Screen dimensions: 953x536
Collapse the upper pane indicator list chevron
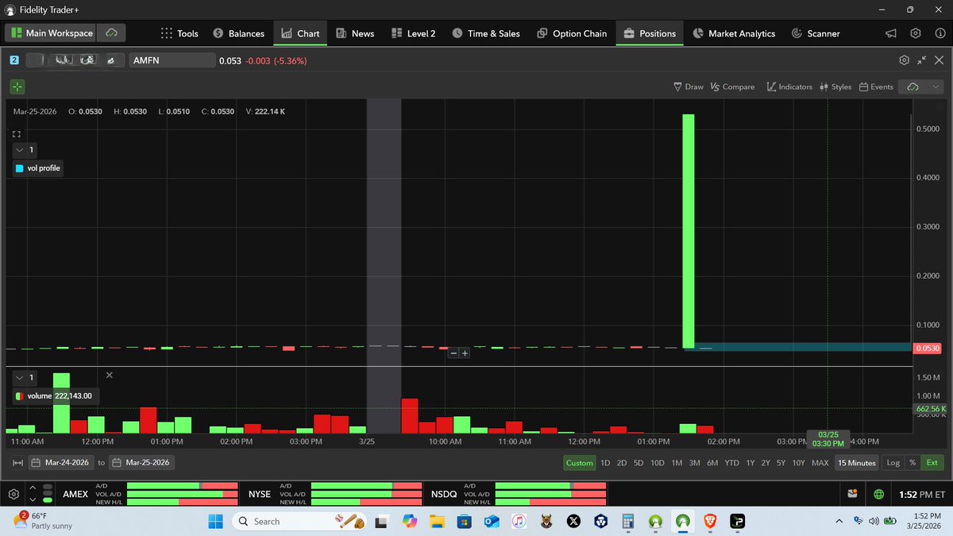coord(20,150)
